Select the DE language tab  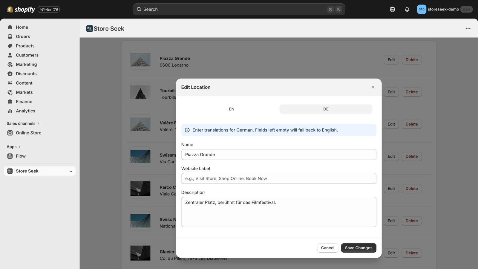pyautogui.click(x=326, y=109)
